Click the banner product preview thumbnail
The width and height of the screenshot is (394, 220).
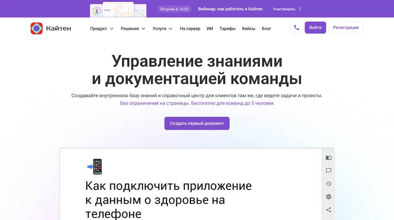[x=118, y=9]
